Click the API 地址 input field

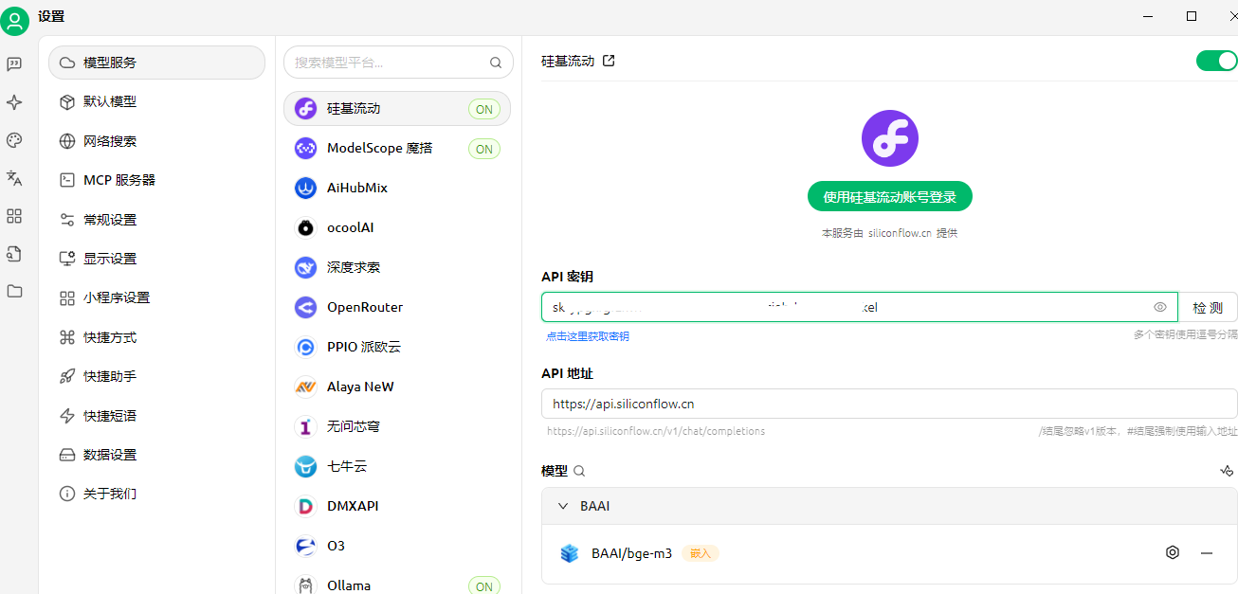pos(889,404)
